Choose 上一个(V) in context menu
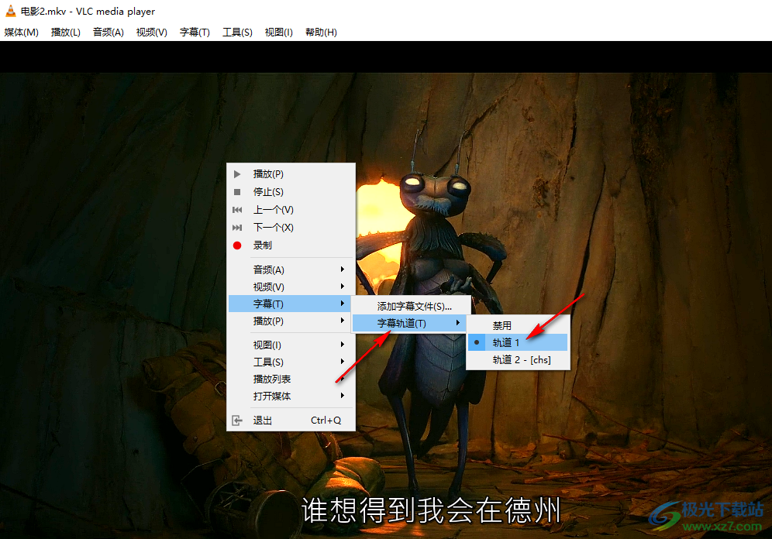772x539 pixels. (291, 210)
